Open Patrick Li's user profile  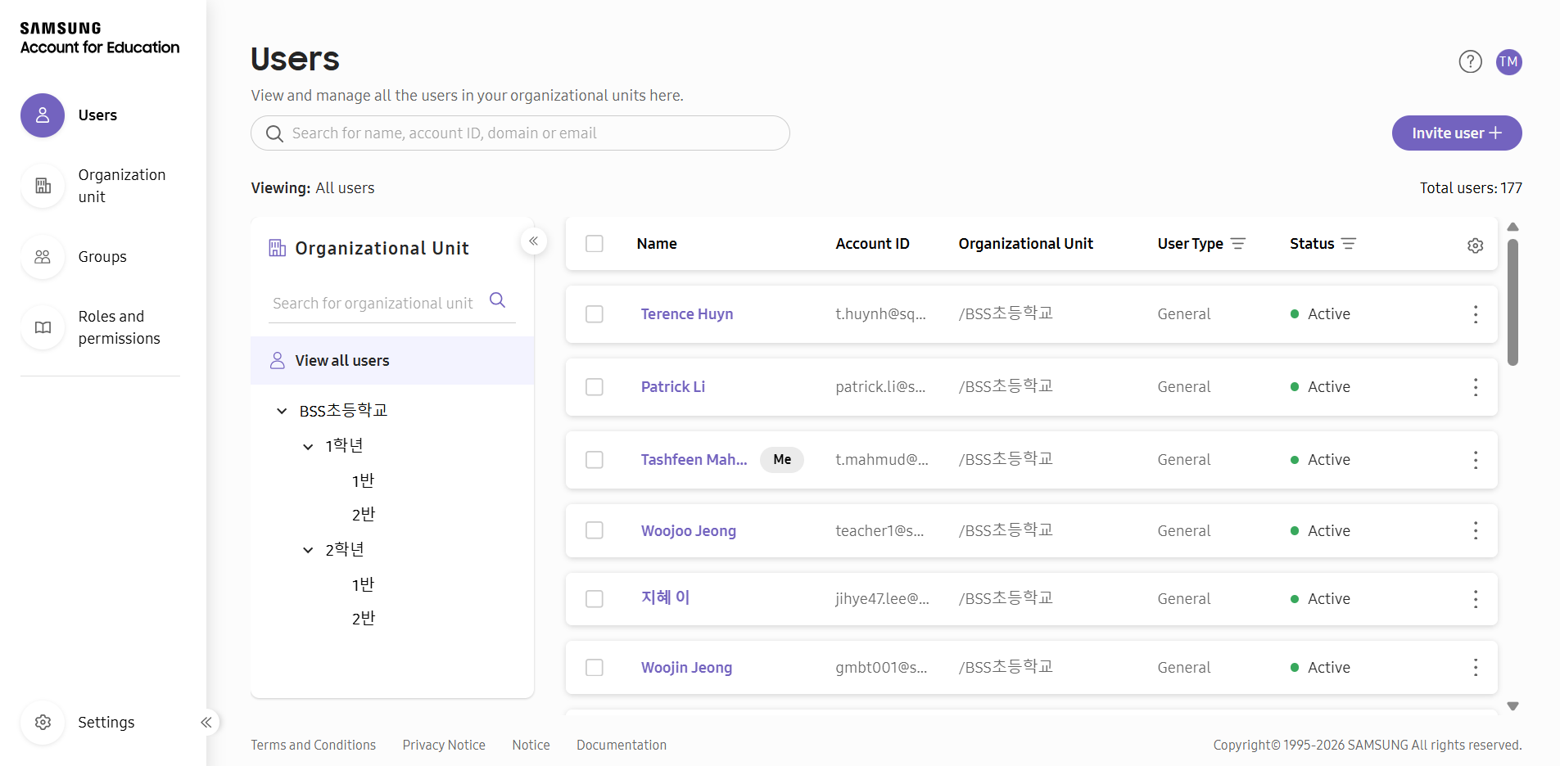pyautogui.click(x=673, y=387)
